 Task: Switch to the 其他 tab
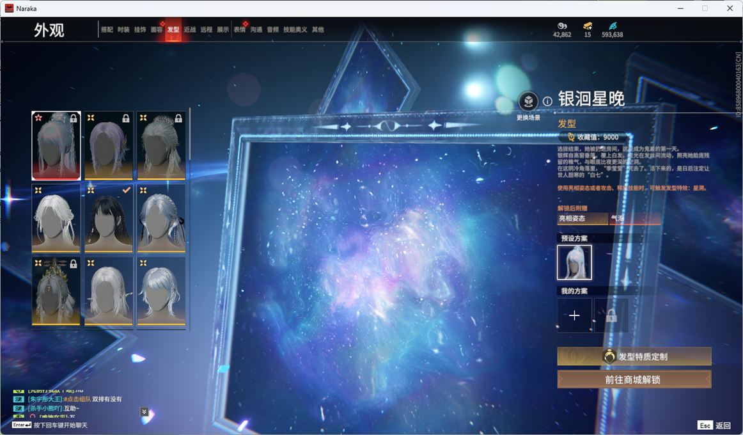(x=318, y=29)
